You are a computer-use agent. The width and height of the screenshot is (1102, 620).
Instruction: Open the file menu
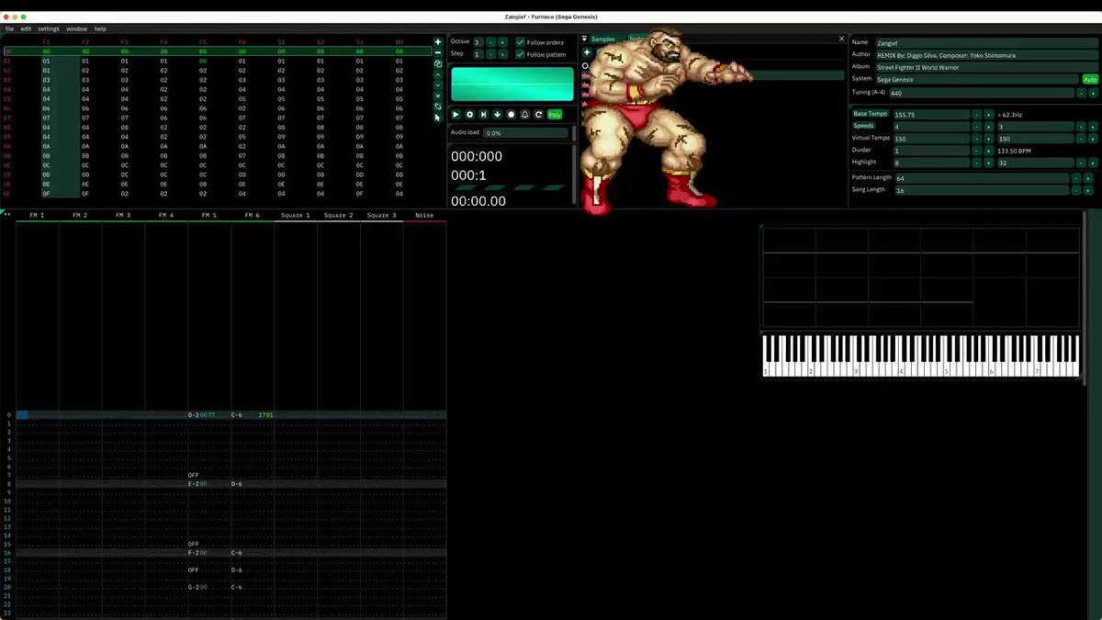click(9, 28)
